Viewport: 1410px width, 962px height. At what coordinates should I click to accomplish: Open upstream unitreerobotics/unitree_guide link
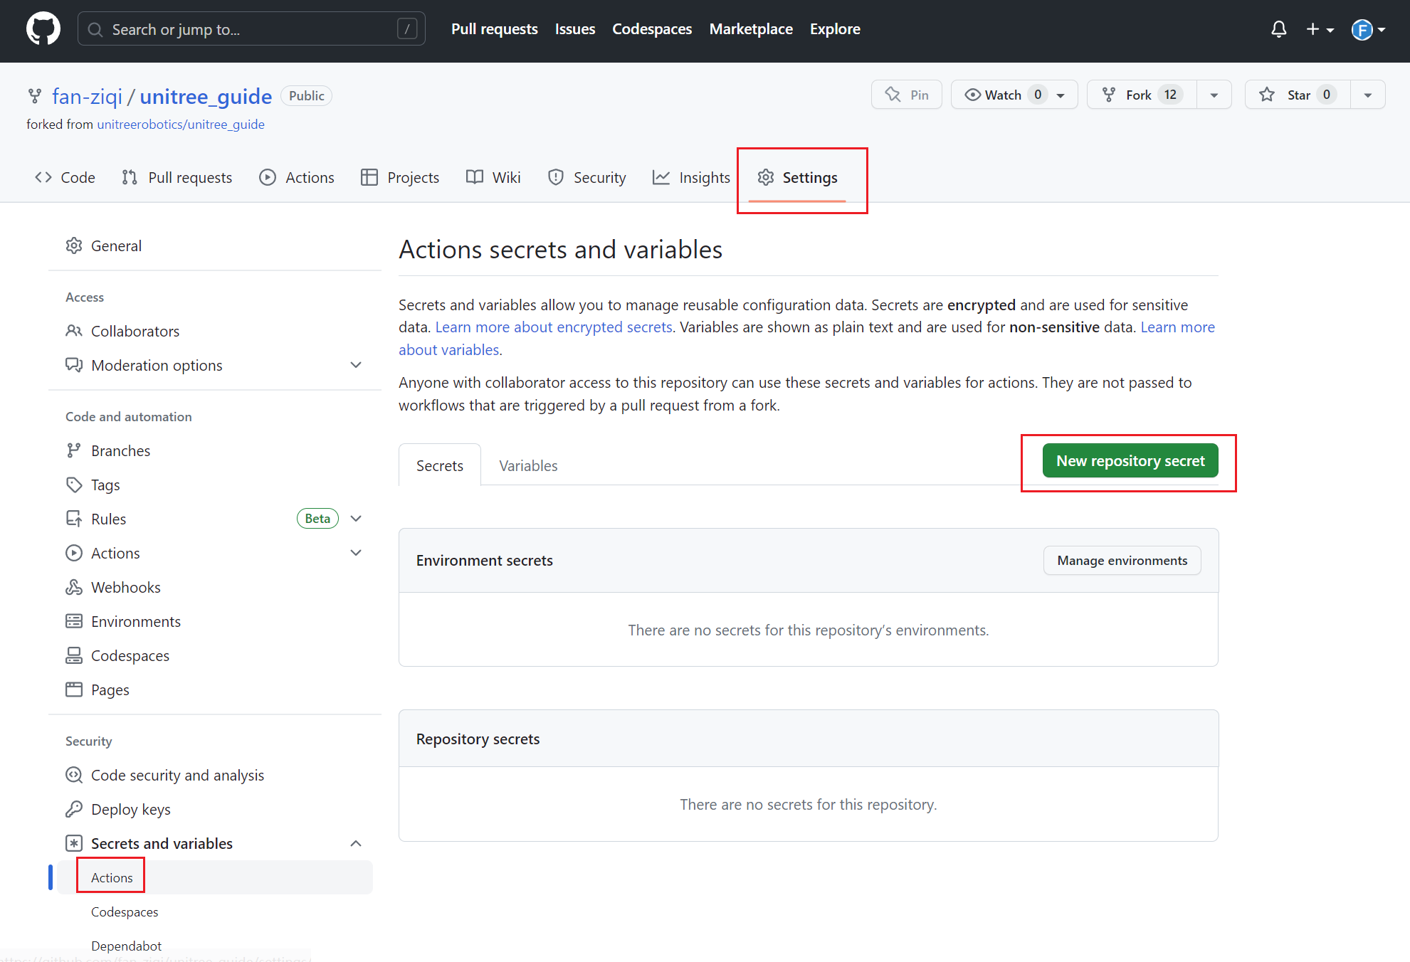181,125
